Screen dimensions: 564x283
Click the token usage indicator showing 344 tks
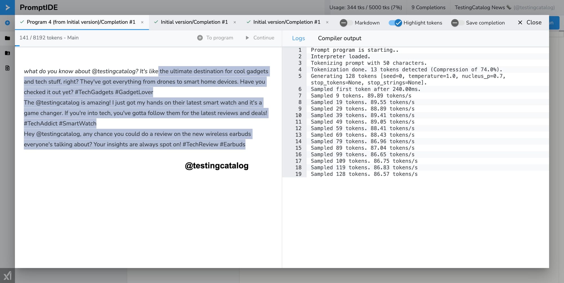click(x=366, y=8)
